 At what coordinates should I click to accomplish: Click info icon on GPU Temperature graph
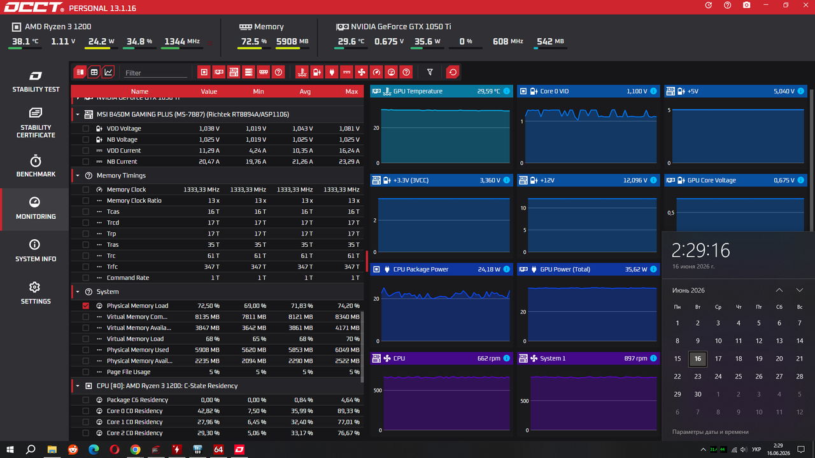507,92
